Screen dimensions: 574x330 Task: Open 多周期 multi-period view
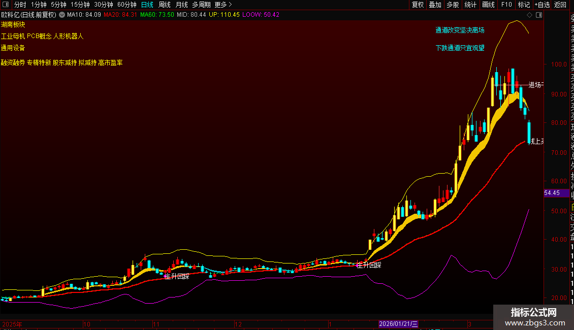coord(201,5)
